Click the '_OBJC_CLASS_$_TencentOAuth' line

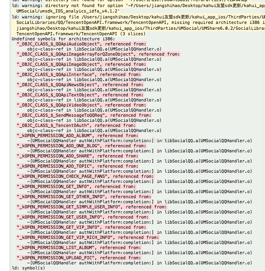coord(76,126)
